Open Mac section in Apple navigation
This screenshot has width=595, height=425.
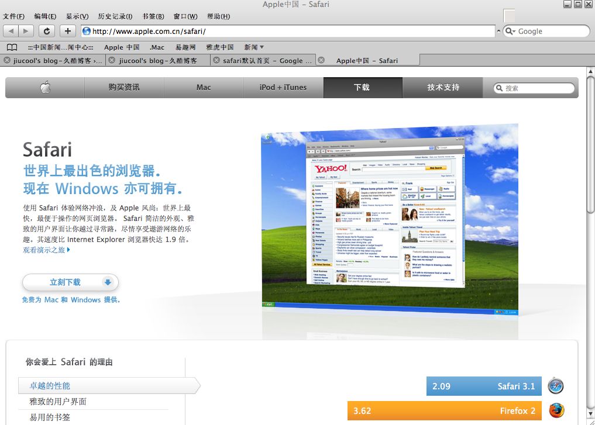pos(204,88)
